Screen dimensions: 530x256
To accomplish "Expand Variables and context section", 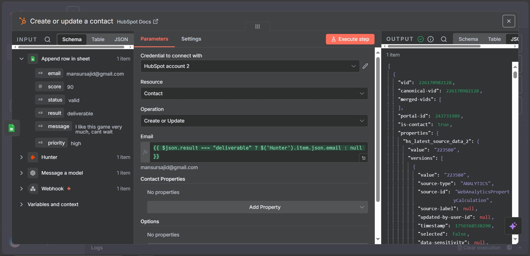I will point(21,204).
